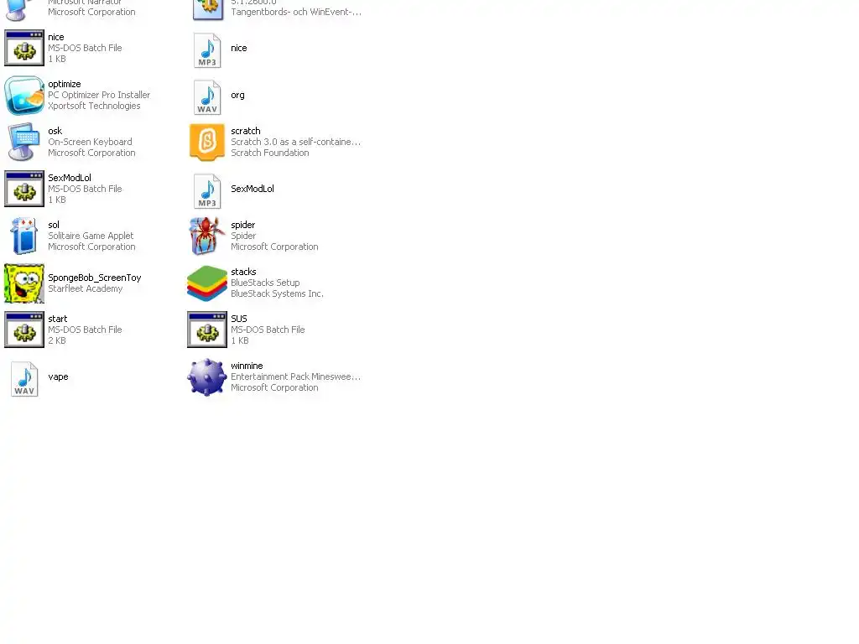Click 'MS-DOS Batch File' under SUS
Viewport: 859px width, 644px height.
click(x=268, y=330)
